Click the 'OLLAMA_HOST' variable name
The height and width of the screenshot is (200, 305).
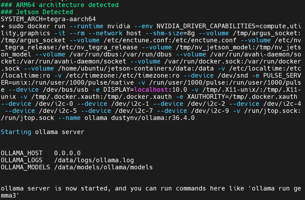21,153
